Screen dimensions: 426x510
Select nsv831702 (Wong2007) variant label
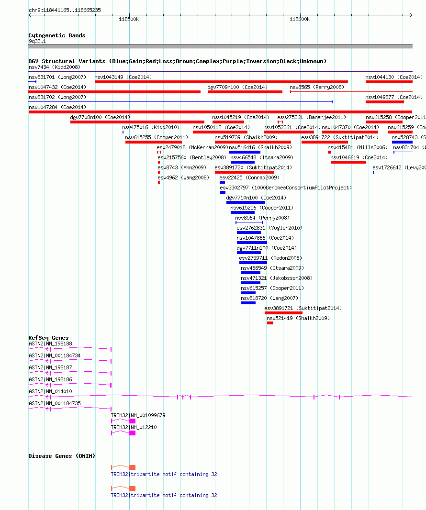(x=57, y=97)
